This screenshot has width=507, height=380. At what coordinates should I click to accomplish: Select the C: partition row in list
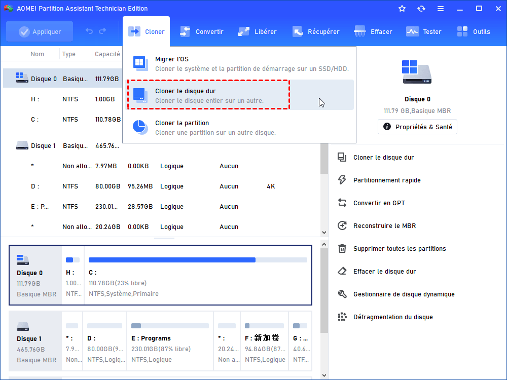[63, 120]
